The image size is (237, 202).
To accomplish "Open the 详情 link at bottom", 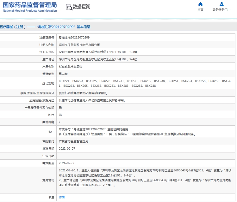I will 62,197.
